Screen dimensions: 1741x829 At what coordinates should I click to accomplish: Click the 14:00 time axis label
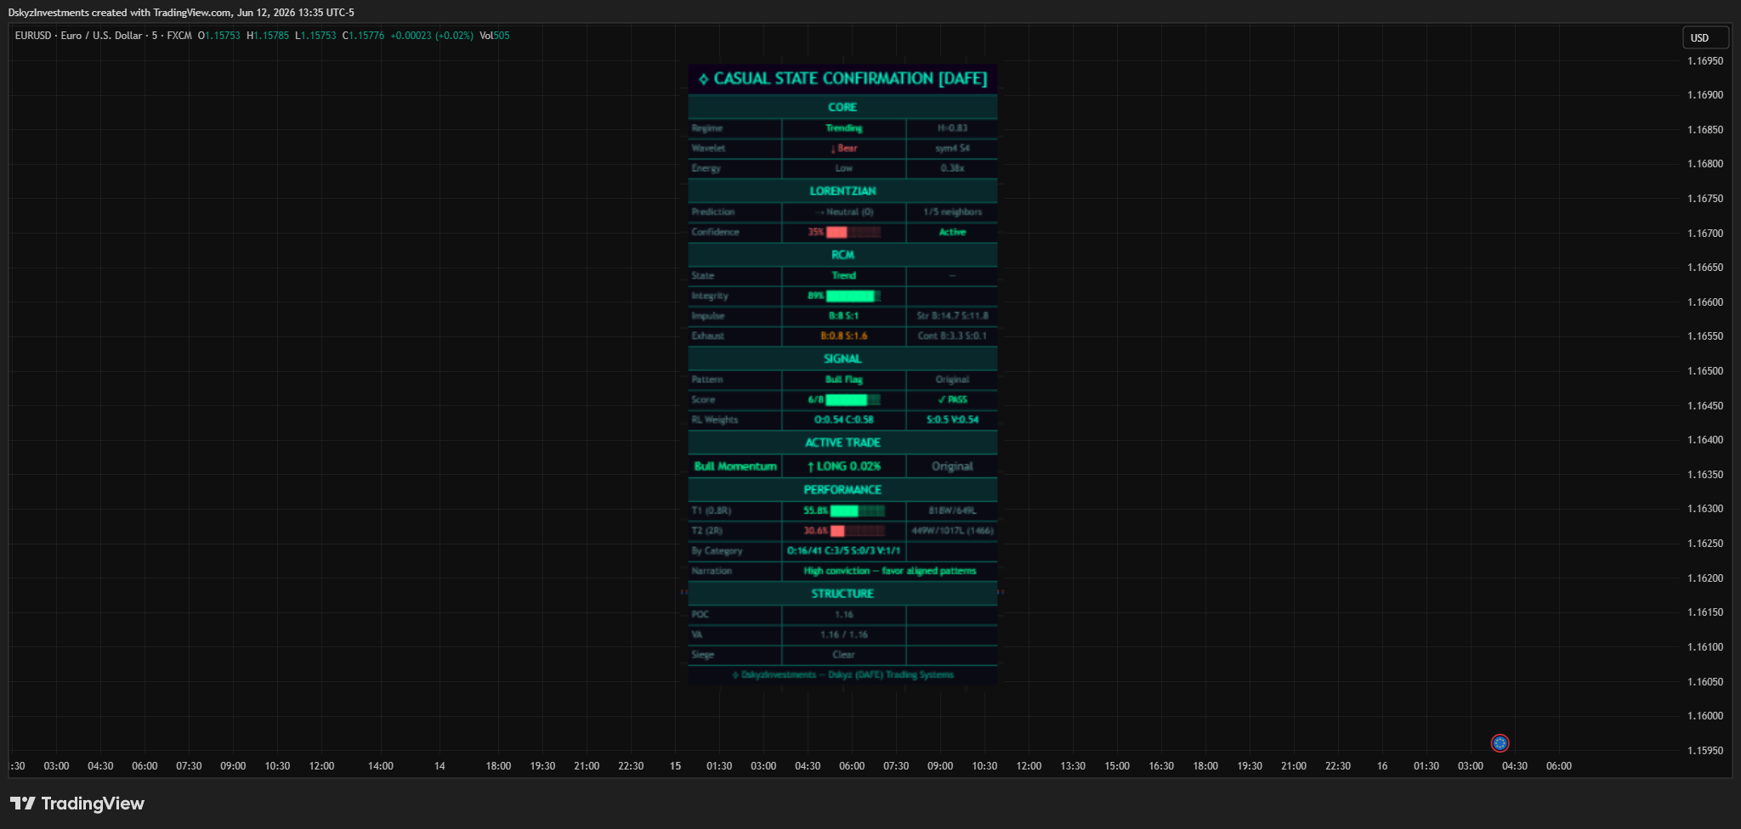(381, 766)
